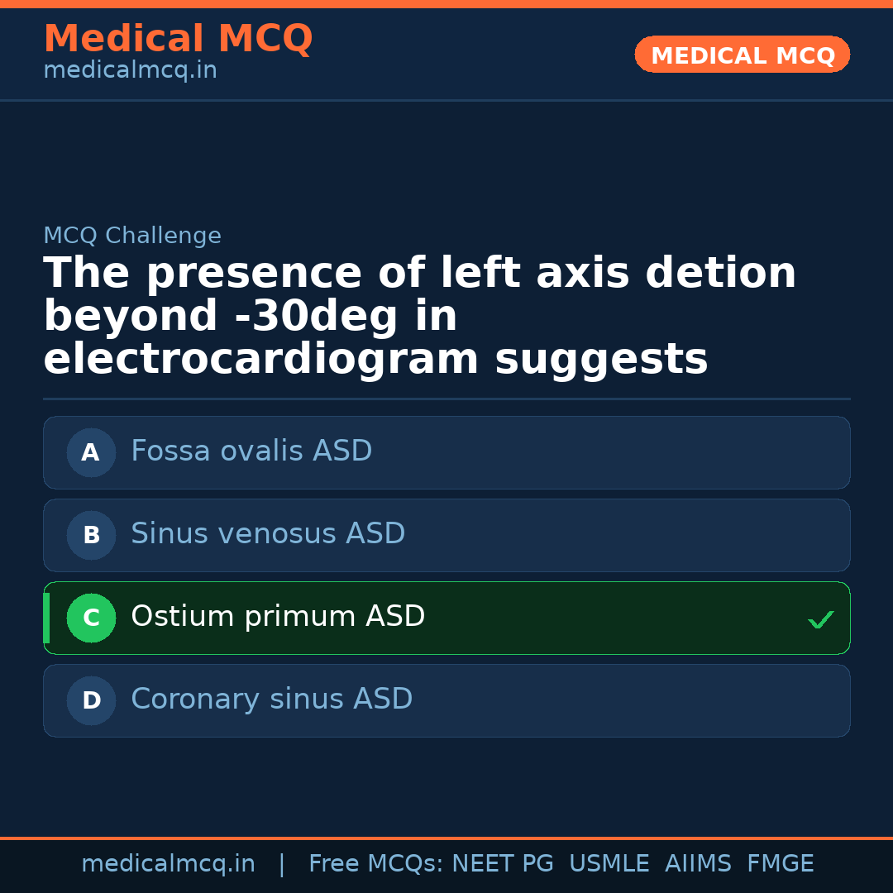This screenshot has height=893, width=893.
Task: Click the orange MEDICAL MCQ badge
Action: [742, 55]
